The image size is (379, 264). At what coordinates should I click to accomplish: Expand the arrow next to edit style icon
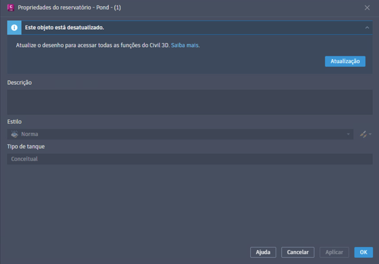[370, 134]
